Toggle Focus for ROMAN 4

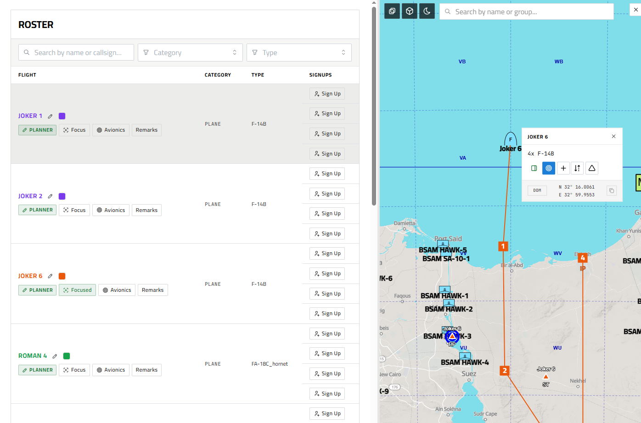coord(74,370)
